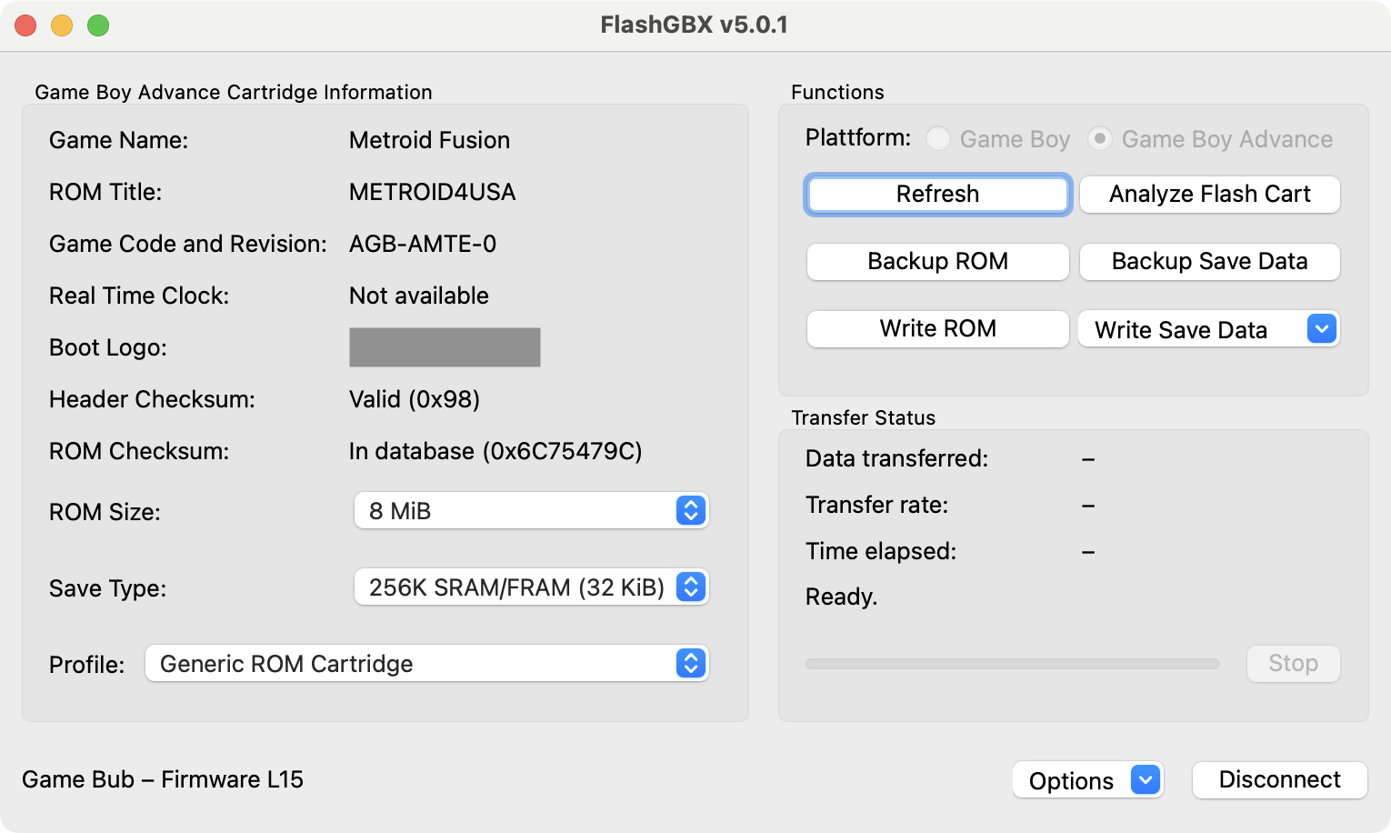Click the Header Checksum: label
1391x833 pixels.
(x=152, y=399)
